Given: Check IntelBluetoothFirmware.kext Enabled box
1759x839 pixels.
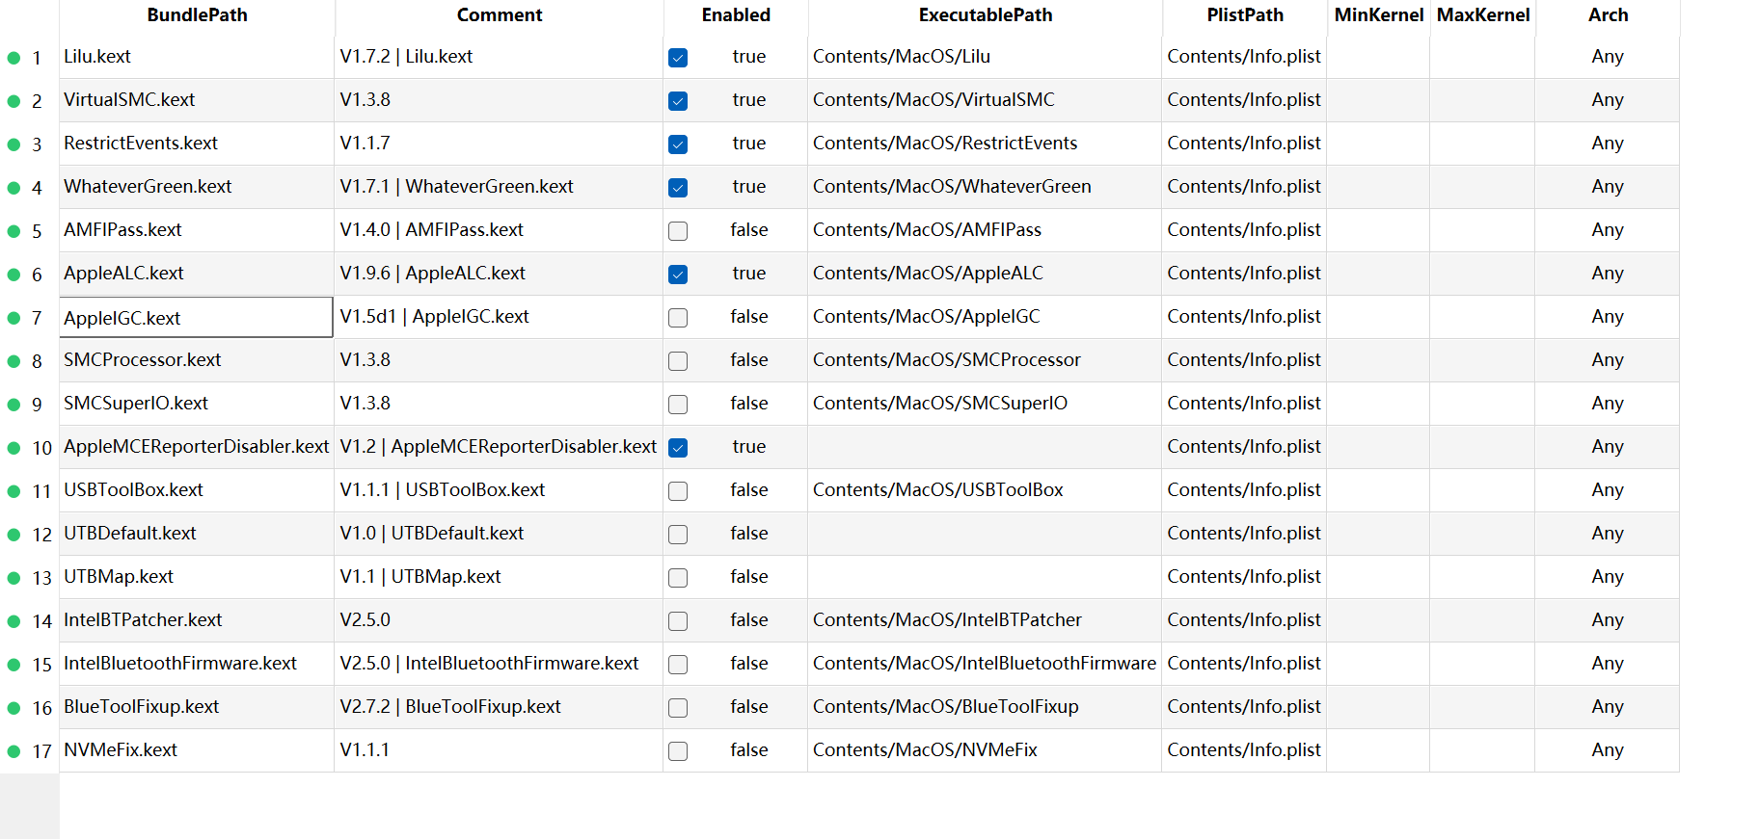Looking at the screenshot, I should point(678,665).
